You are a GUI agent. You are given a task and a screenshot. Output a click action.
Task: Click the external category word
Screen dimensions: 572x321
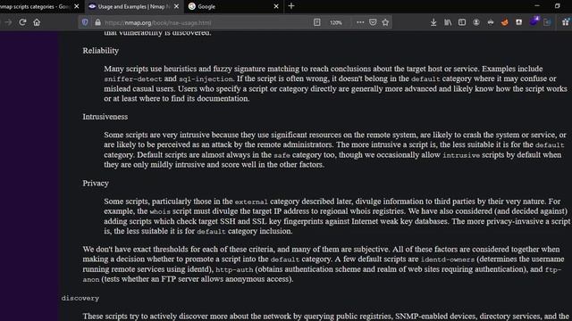[x=251, y=202]
